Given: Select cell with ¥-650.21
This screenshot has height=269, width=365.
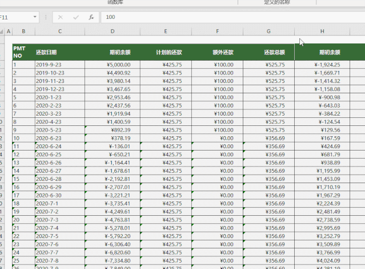Looking at the screenshot, I should (113, 155).
